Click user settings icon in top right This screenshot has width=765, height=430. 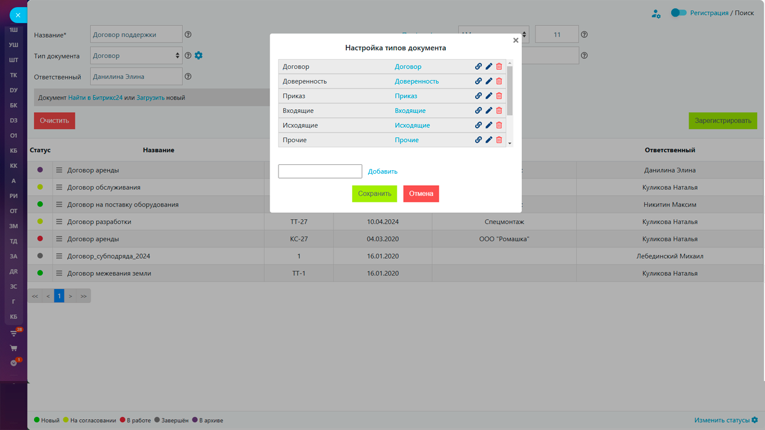(x=656, y=13)
